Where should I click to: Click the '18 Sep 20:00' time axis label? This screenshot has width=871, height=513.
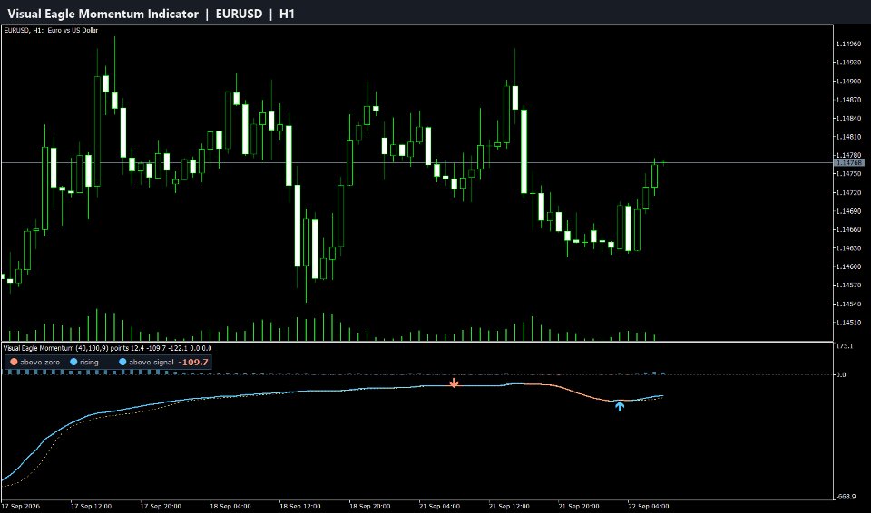pyautogui.click(x=369, y=507)
